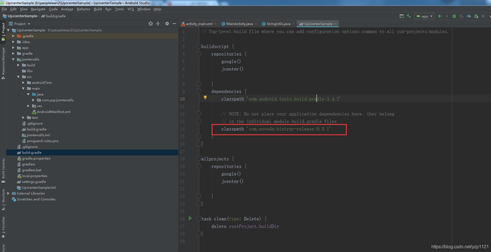Expand External Libraries node

tap(8, 193)
